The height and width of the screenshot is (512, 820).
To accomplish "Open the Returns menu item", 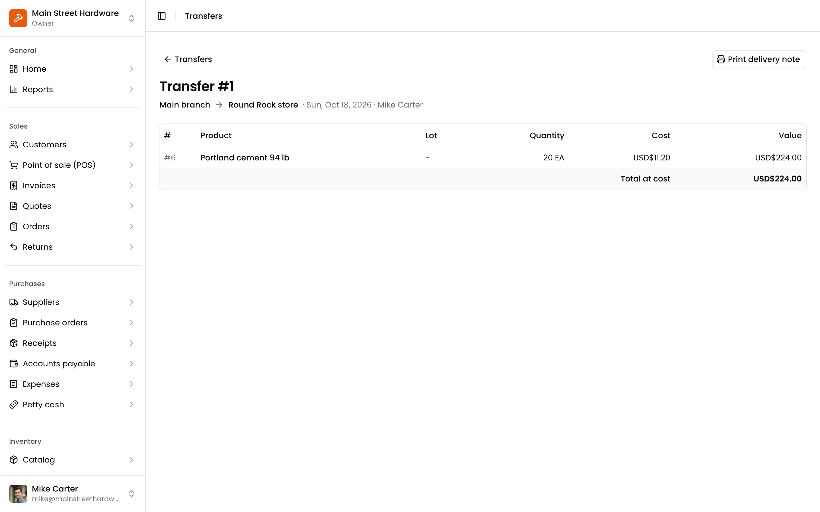I will coord(73,247).
